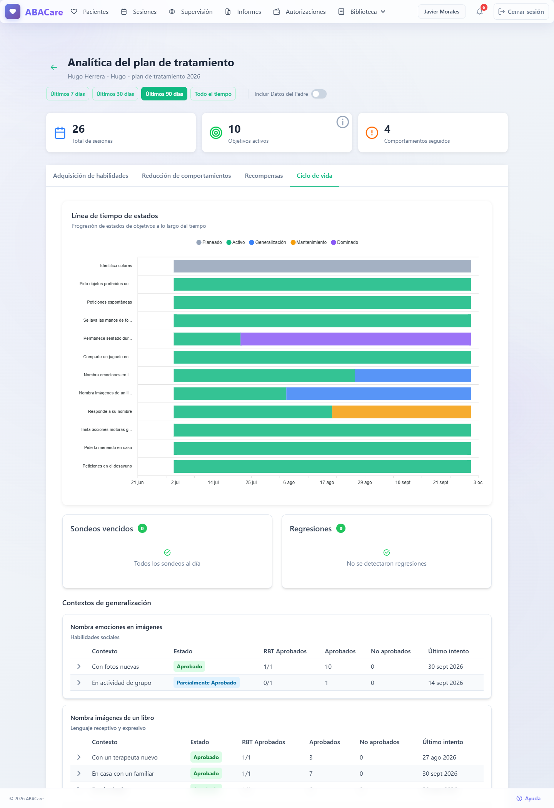Expand the Biblioteca dropdown chevron
This screenshot has width=554, height=808.
pos(383,12)
